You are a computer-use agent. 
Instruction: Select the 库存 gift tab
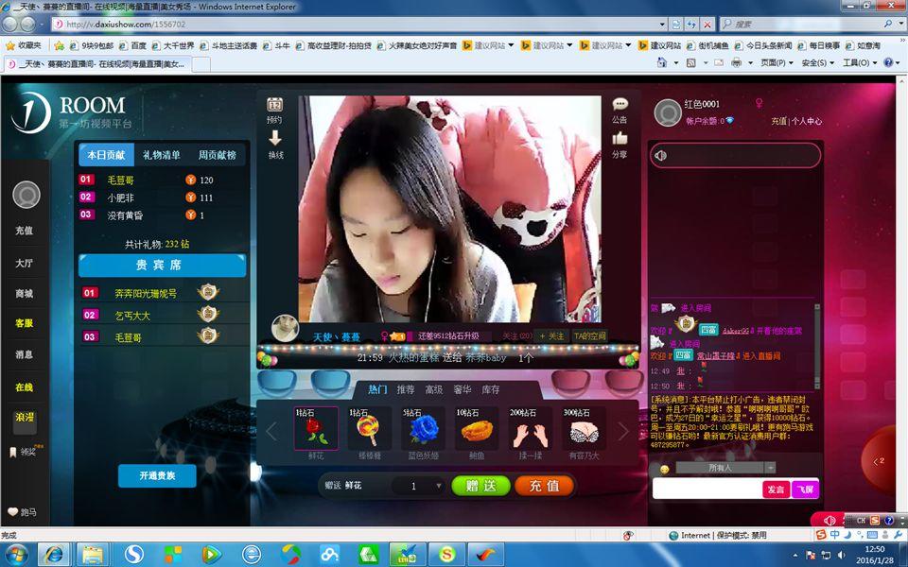(x=491, y=389)
